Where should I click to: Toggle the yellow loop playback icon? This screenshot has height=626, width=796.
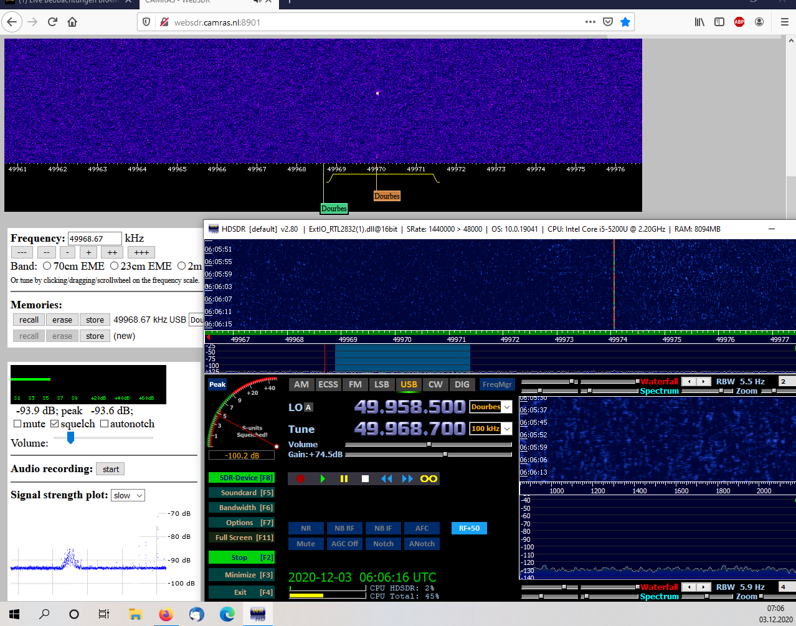pyautogui.click(x=429, y=478)
